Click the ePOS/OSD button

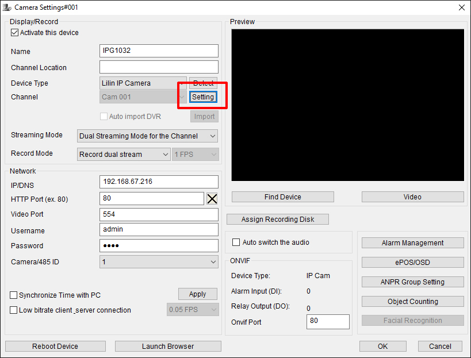point(412,263)
